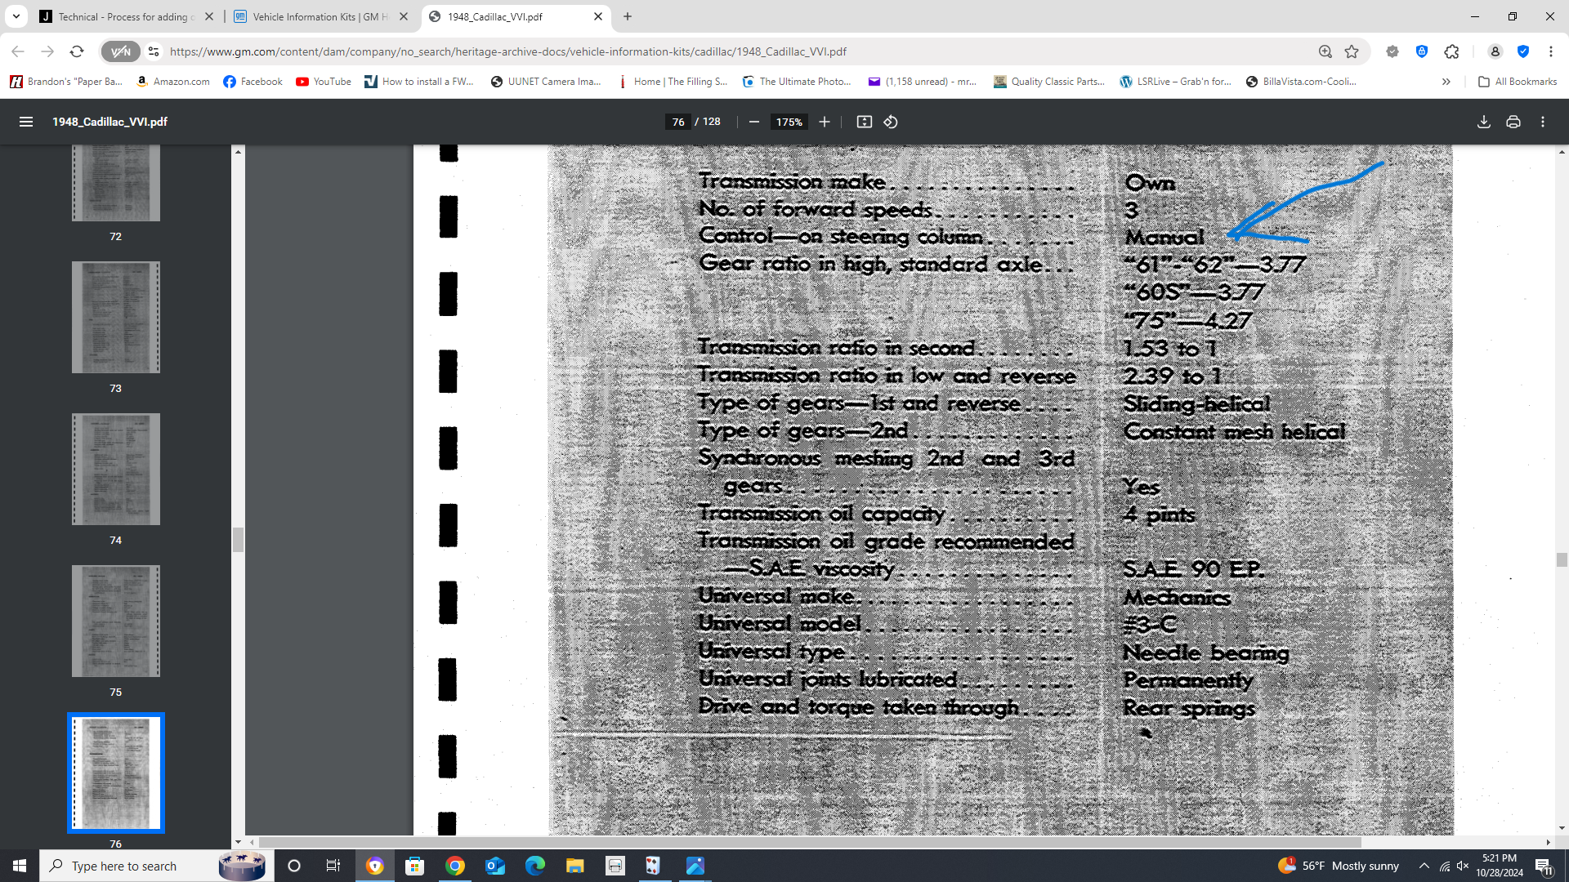This screenshot has height=882, width=1569.
Task: Click the page number input field
Action: click(x=678, y=122)
